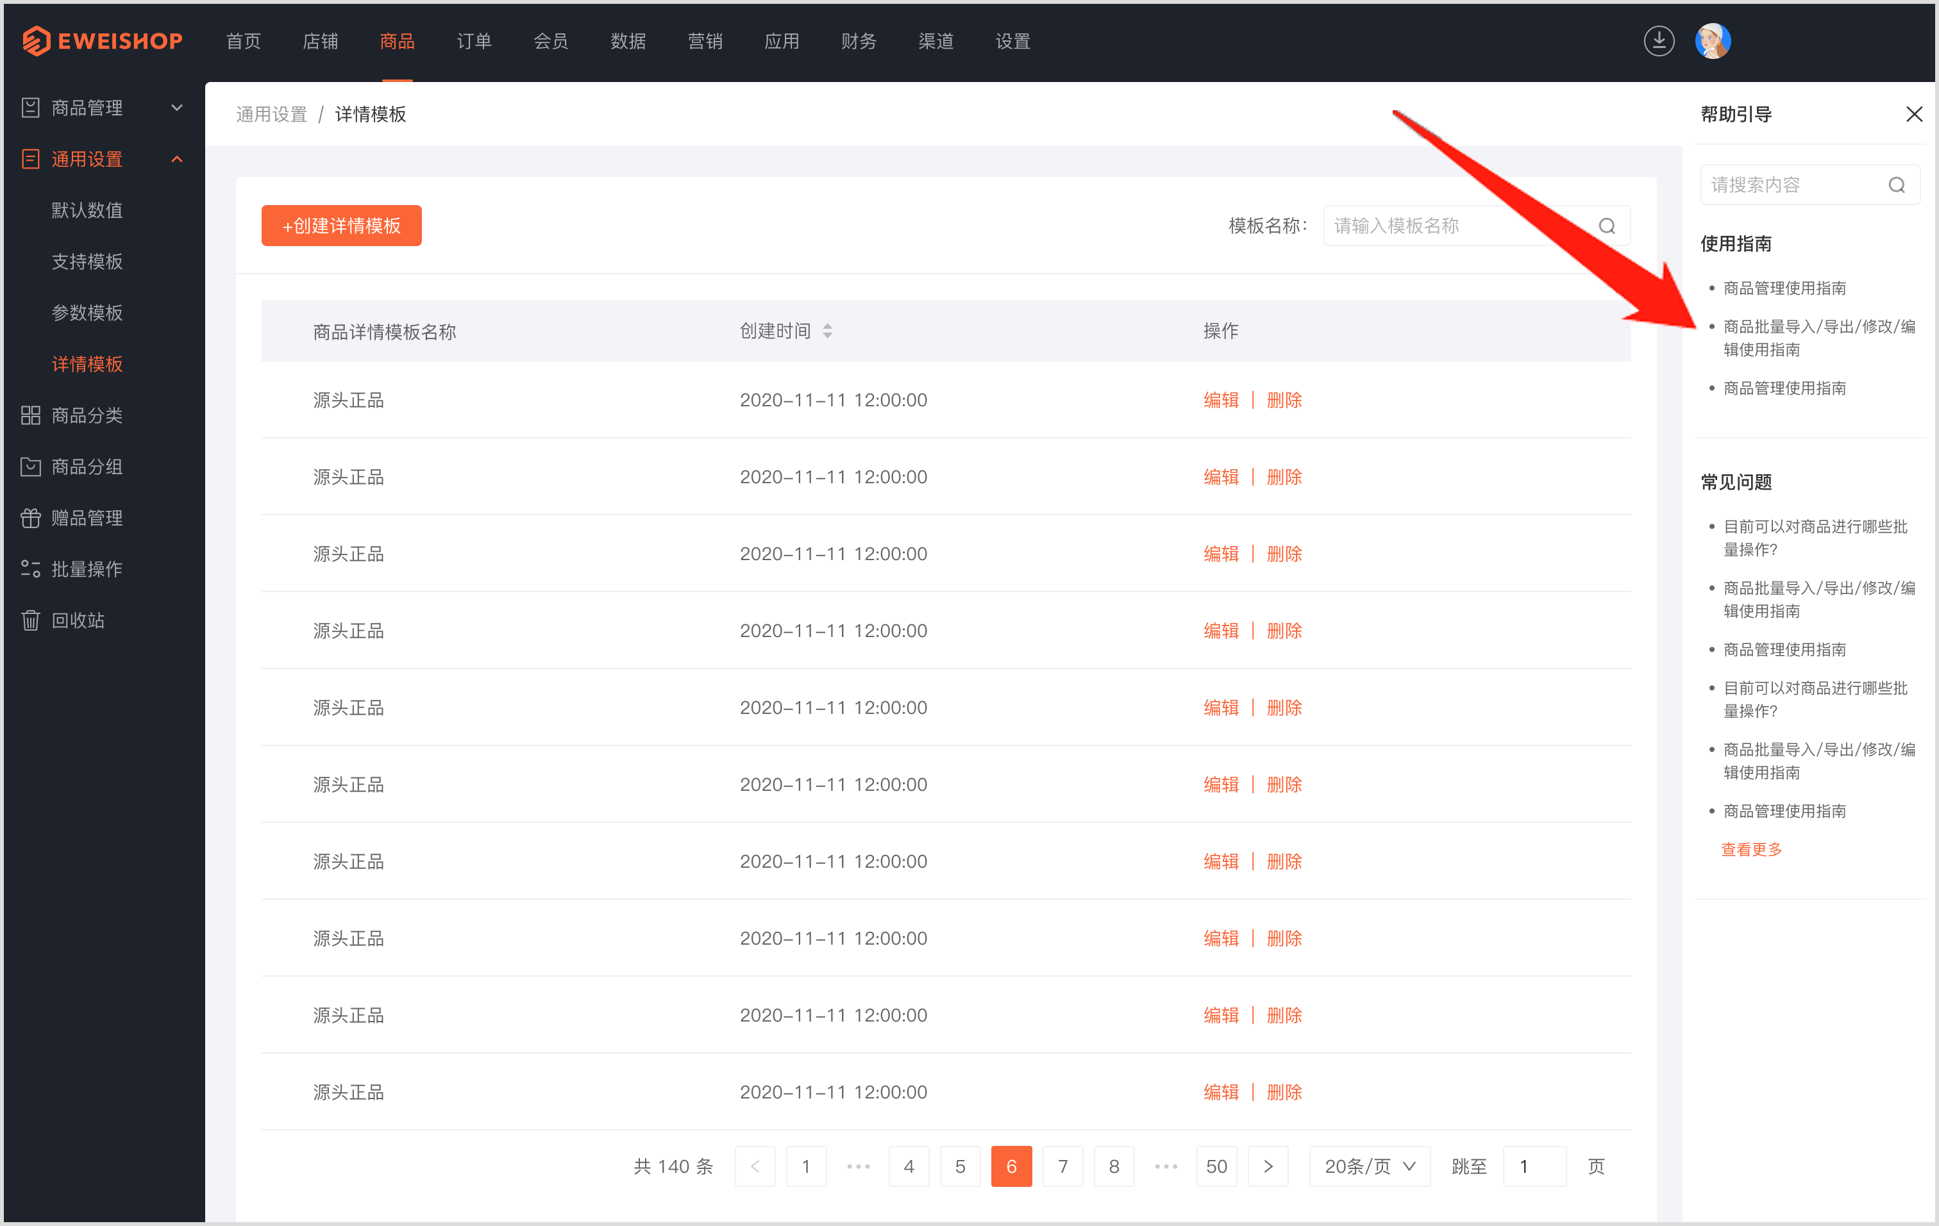The height and width of the screenshot is (1226, 1939).
Task: Open the 20条/页 page size dropdown
Action: 1370,1166
